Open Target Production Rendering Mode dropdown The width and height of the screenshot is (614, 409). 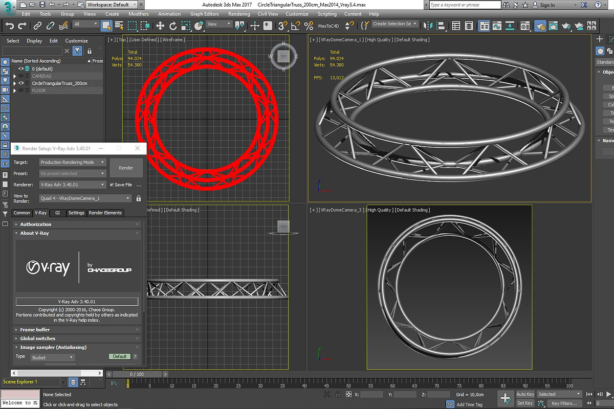73,162
